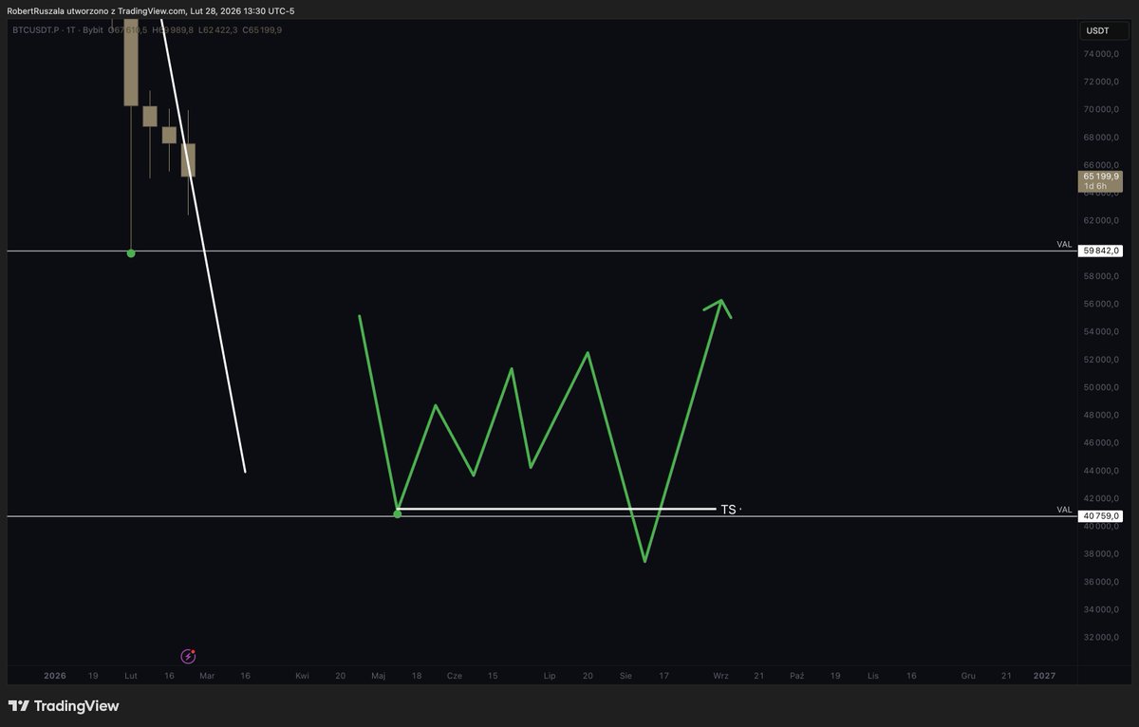Click the Wrz month label
This screenshot has width=1139, height=727.
(x=720, y=676)
